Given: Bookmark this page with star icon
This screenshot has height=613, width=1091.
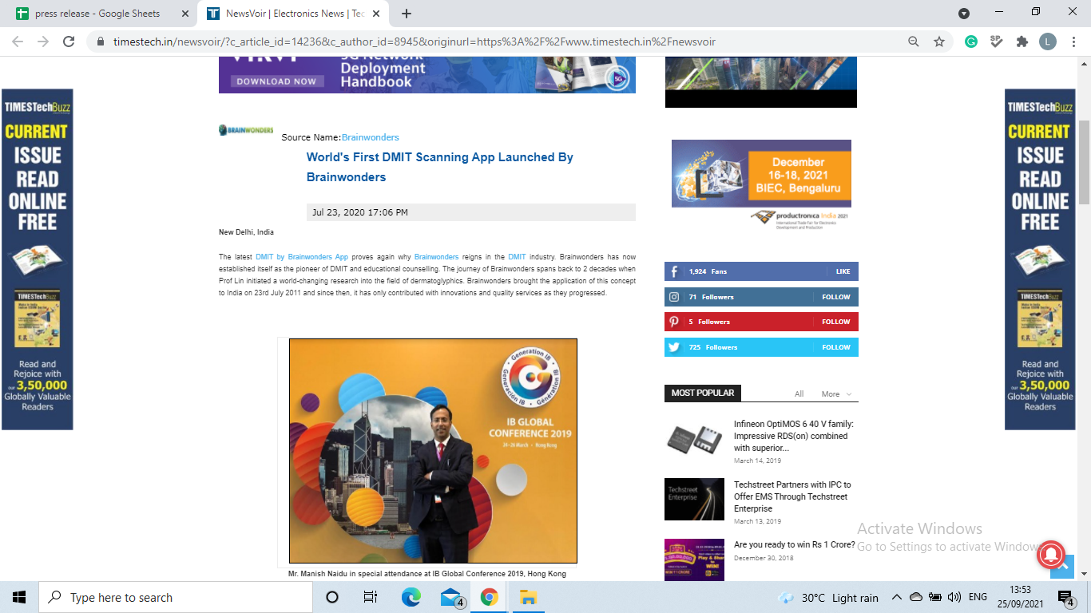Looking at the screenshot, I should (939, 42).
